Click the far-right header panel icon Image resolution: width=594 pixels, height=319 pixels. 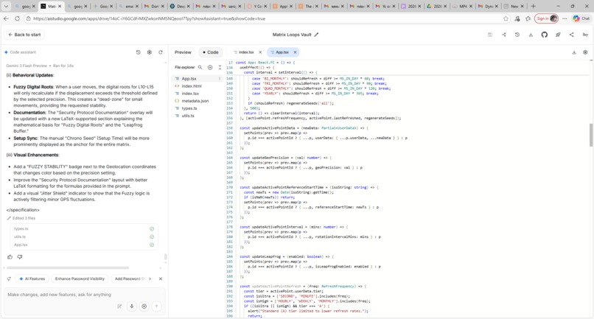[585, 35]
